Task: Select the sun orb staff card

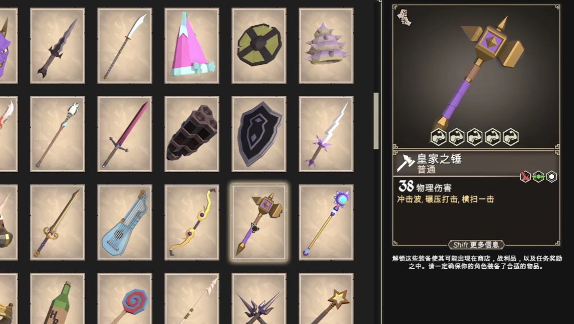Action: pyautogui.click(x=326, y=222)
